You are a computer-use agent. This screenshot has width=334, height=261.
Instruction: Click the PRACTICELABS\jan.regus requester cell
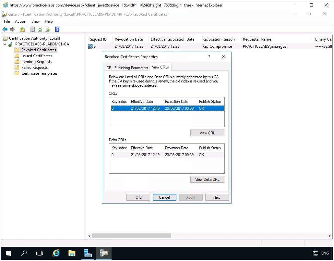tap(264, 46)
